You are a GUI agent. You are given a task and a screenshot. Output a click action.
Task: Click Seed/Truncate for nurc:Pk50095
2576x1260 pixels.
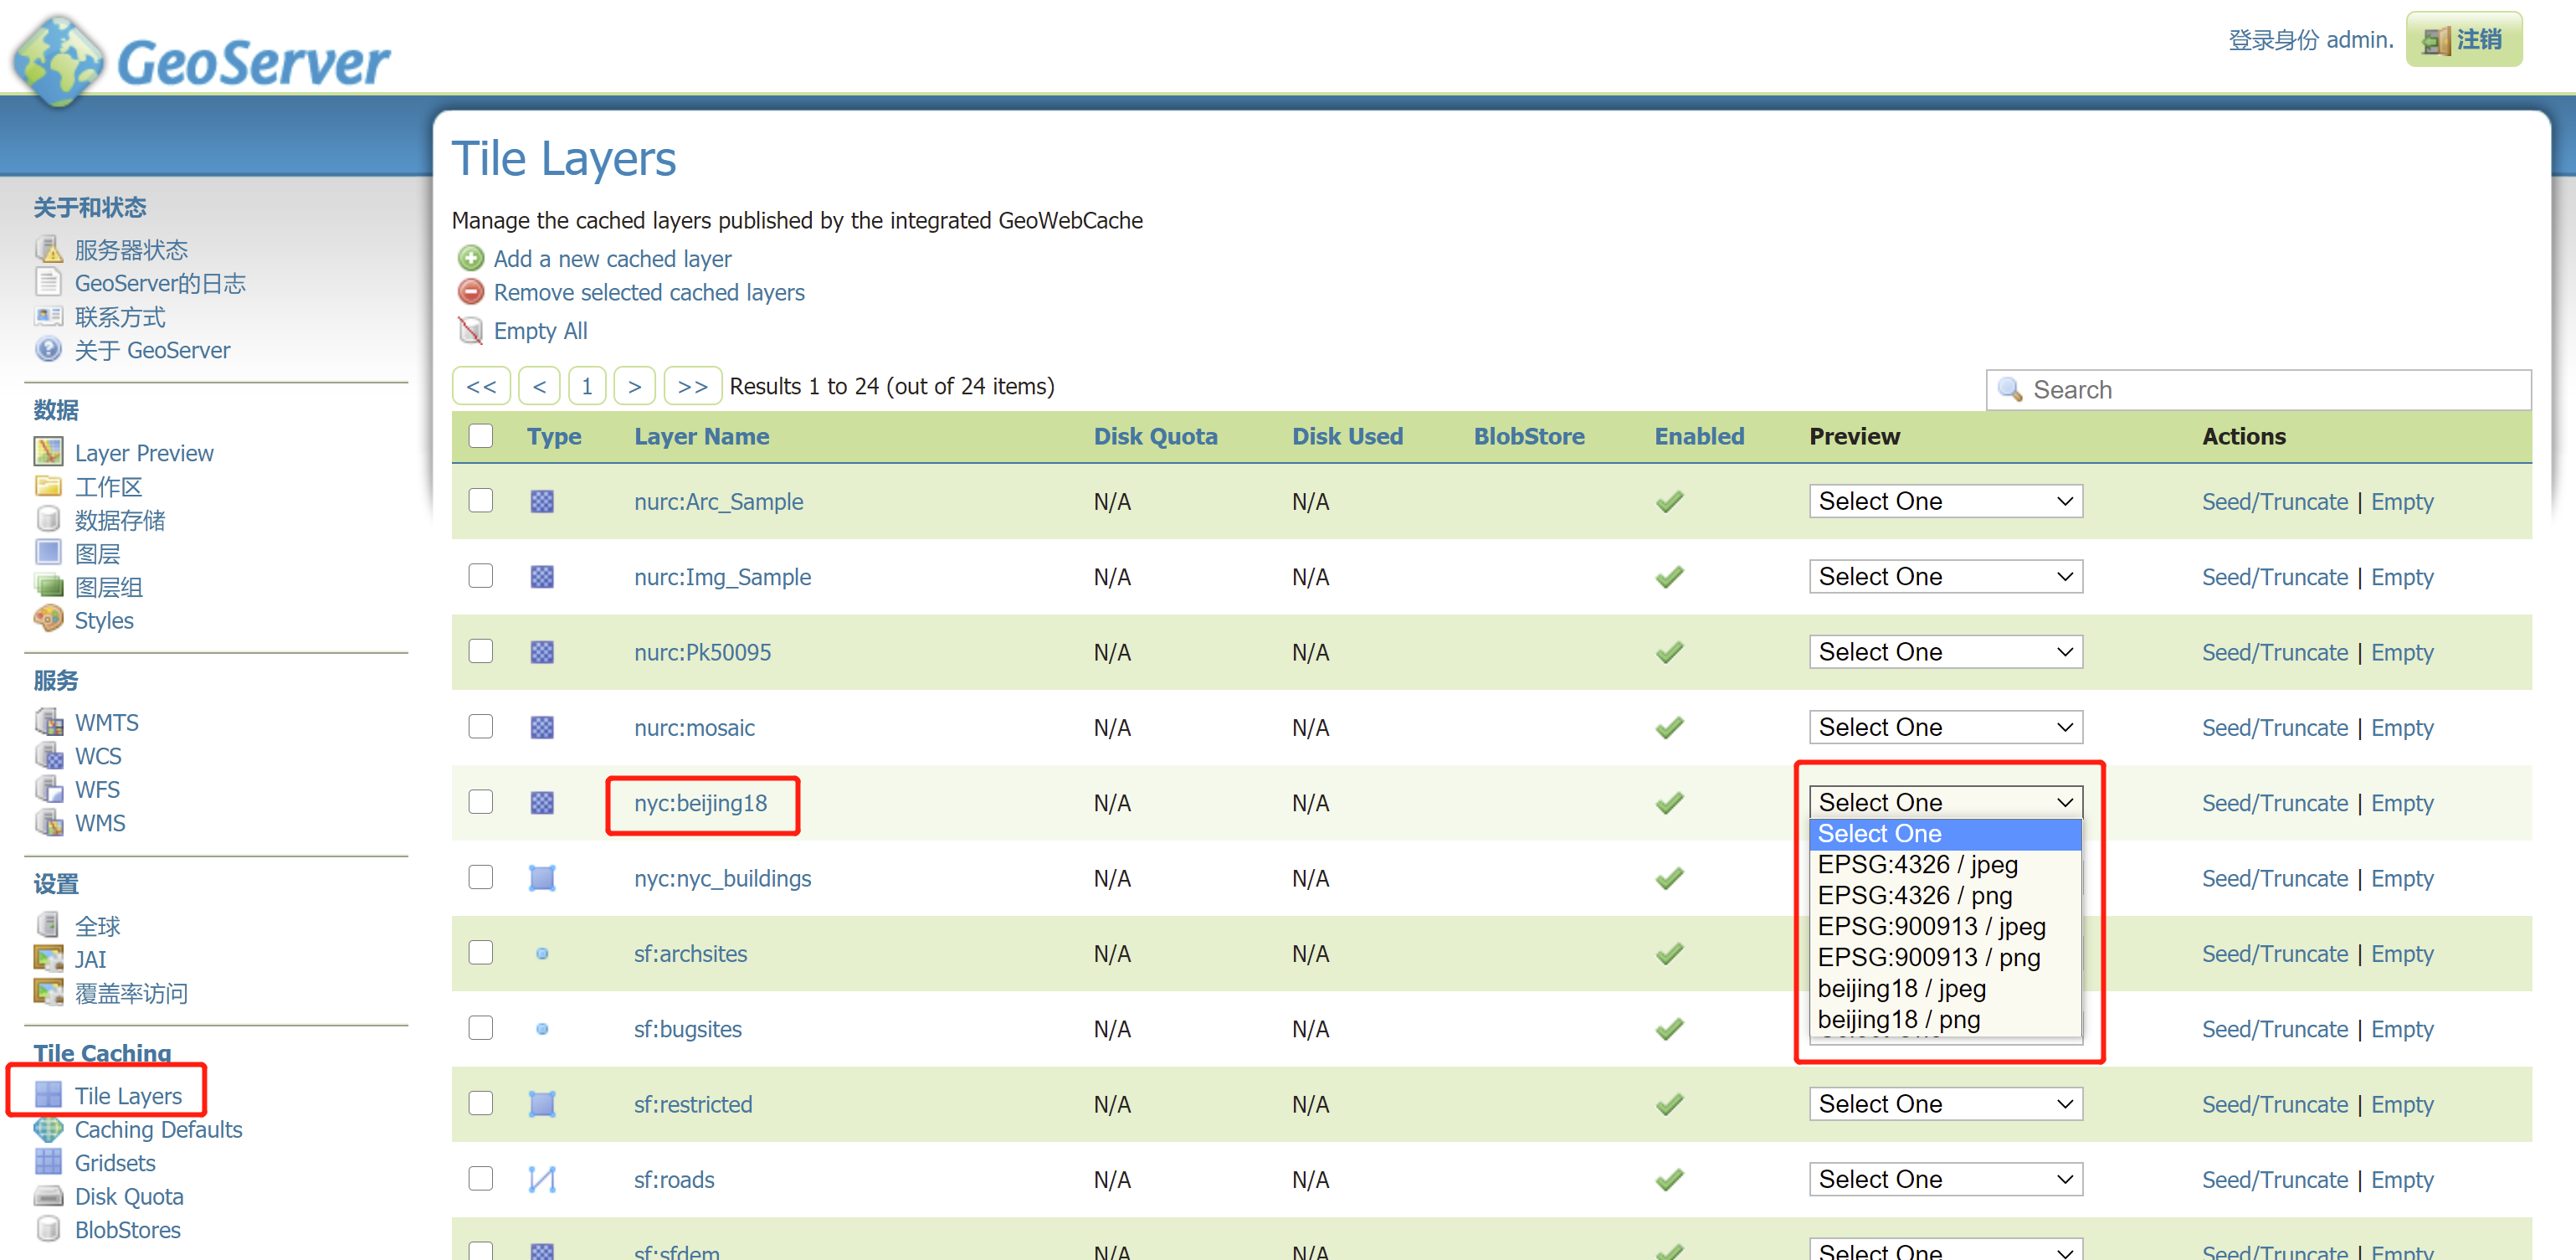pos(2274,652)
